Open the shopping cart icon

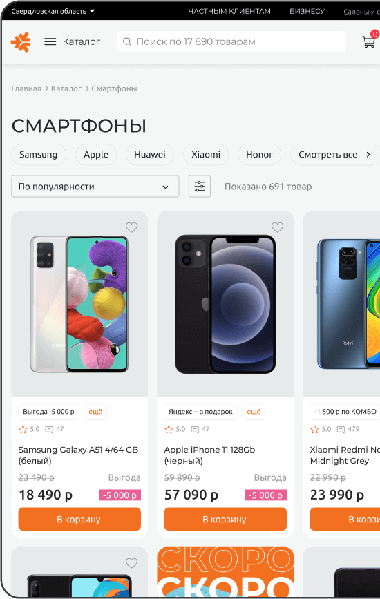point(368,41)
